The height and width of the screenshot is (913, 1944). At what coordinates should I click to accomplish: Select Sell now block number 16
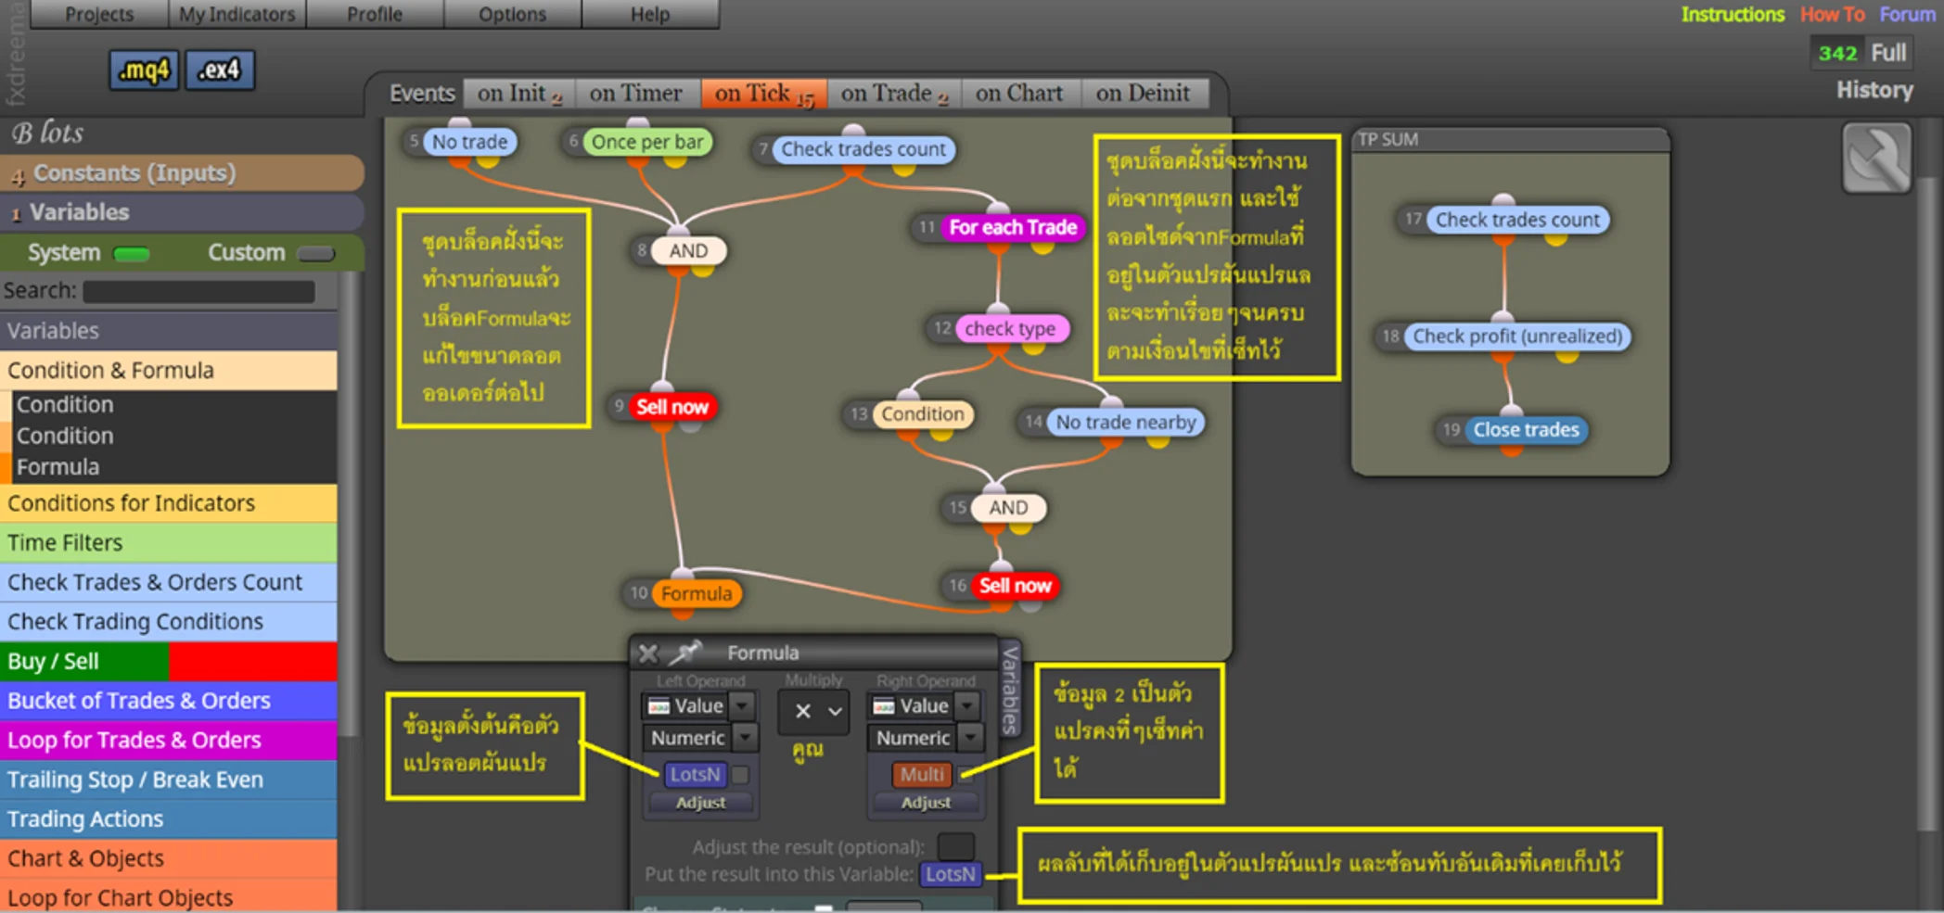[1015, 586]
